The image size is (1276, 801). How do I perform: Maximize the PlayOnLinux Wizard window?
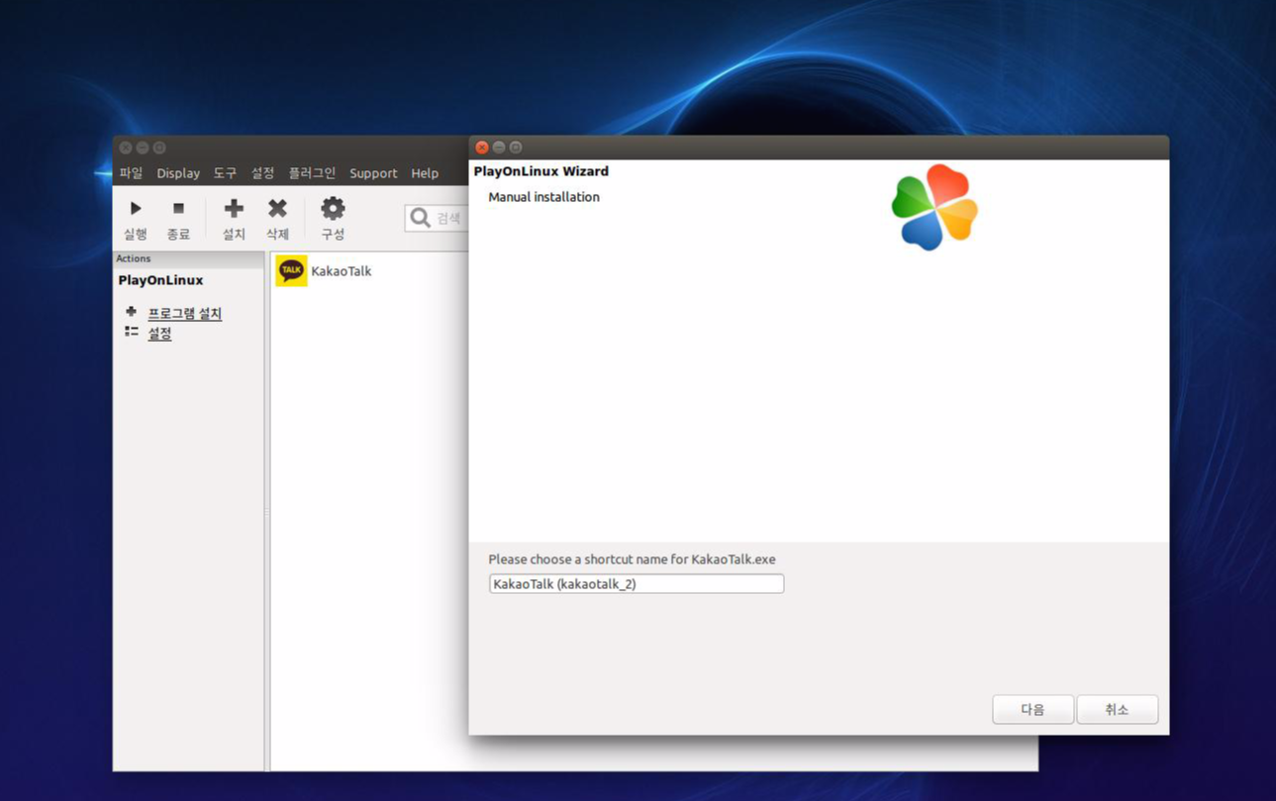click(x=516, y=148)
